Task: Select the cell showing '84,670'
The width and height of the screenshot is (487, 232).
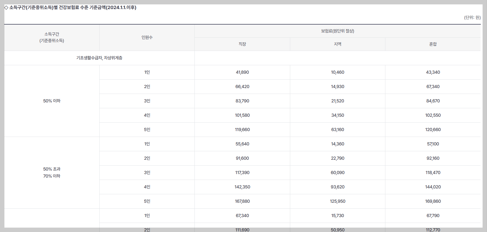Action: [433, 101]
